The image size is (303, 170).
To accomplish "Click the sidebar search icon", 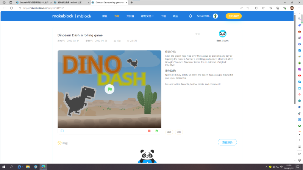I will [x=299, y=19].
